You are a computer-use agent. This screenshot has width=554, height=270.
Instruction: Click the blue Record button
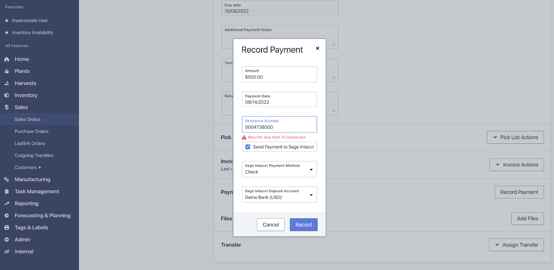click(x=303, y=225)
